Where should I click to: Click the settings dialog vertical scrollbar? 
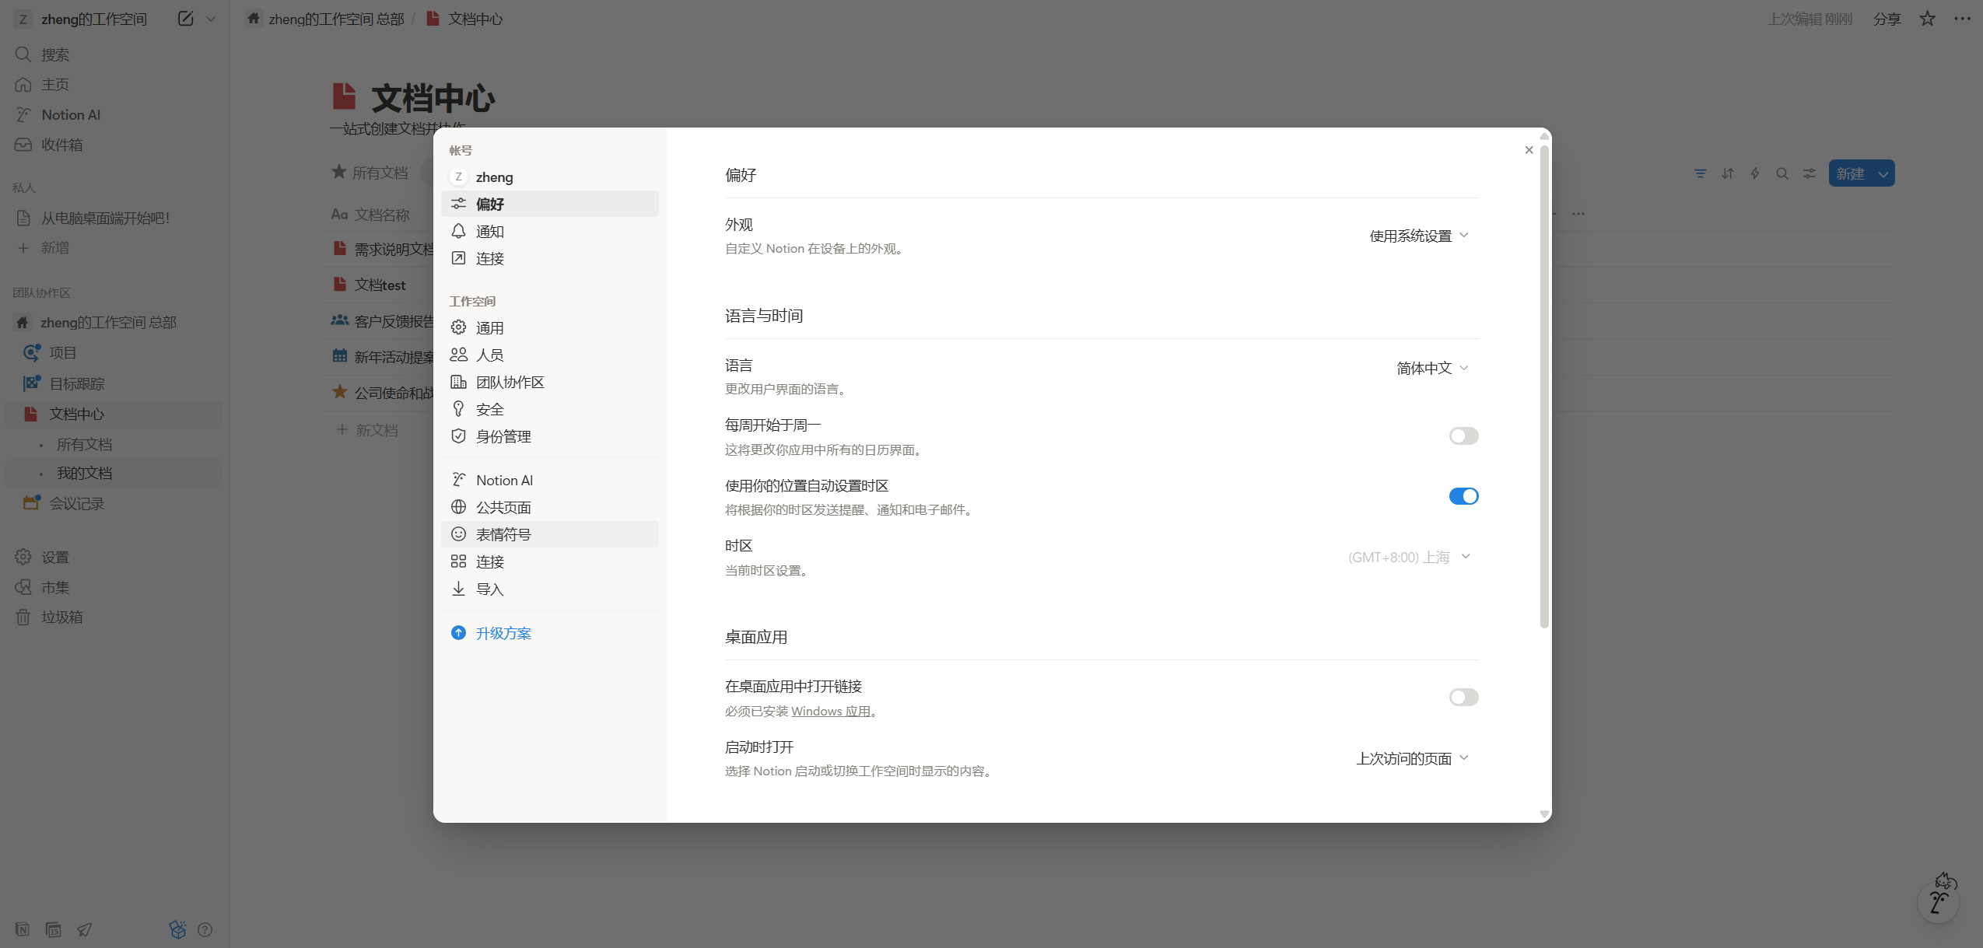[x=1544, y=389]
